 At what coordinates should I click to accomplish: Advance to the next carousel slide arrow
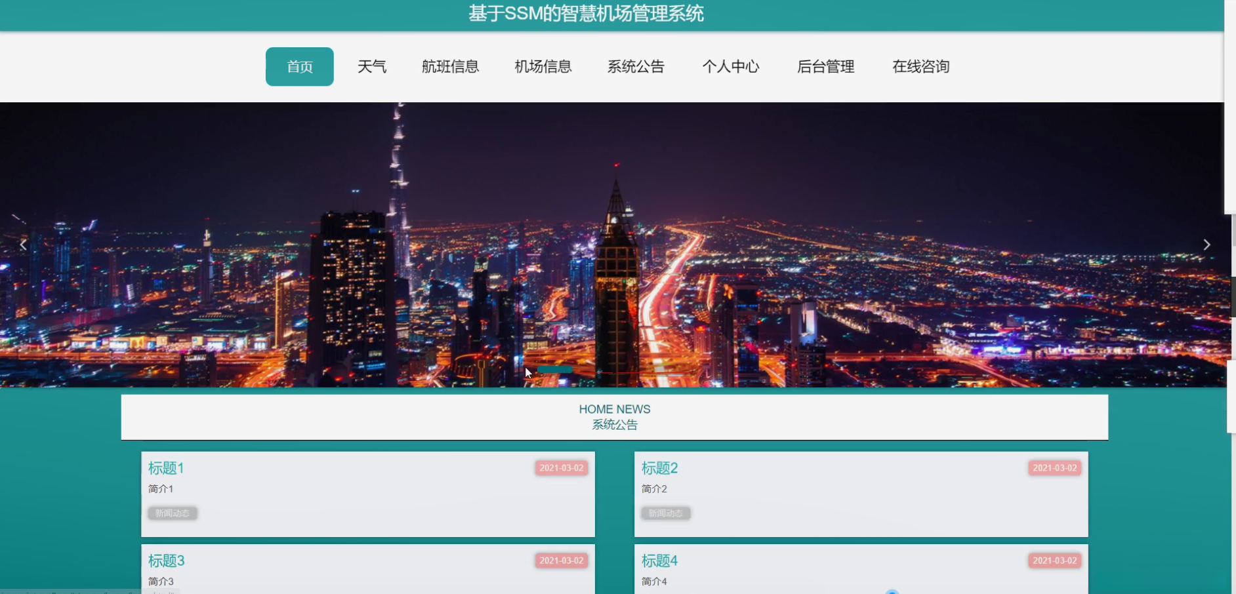tap(1206, 245)
